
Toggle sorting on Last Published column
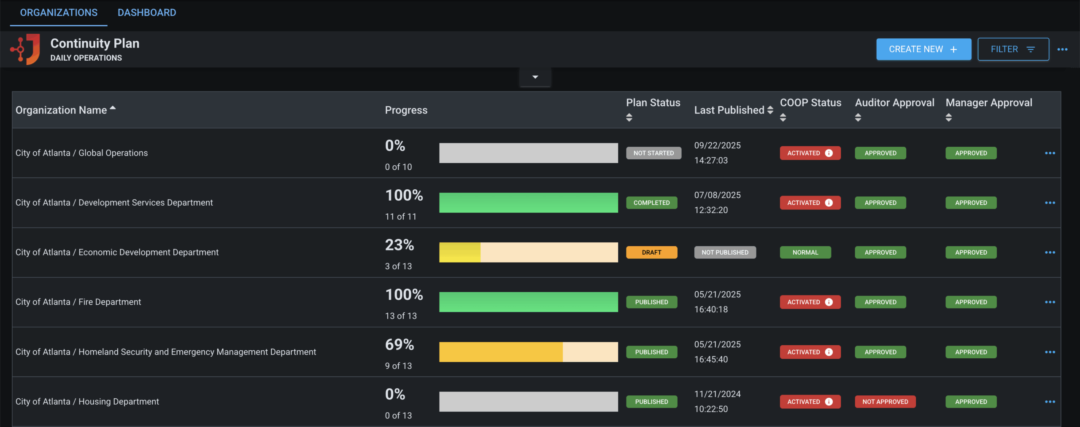[771, 110]
